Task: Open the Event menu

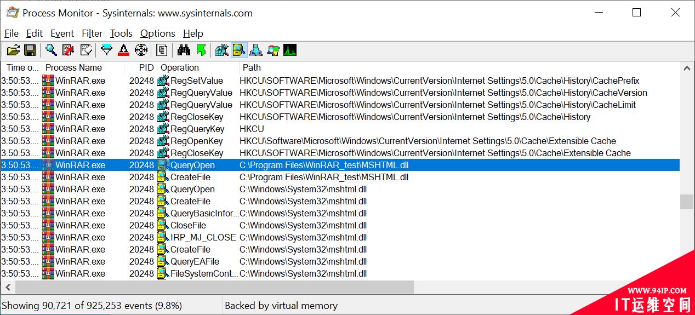Action: (62, 33)
